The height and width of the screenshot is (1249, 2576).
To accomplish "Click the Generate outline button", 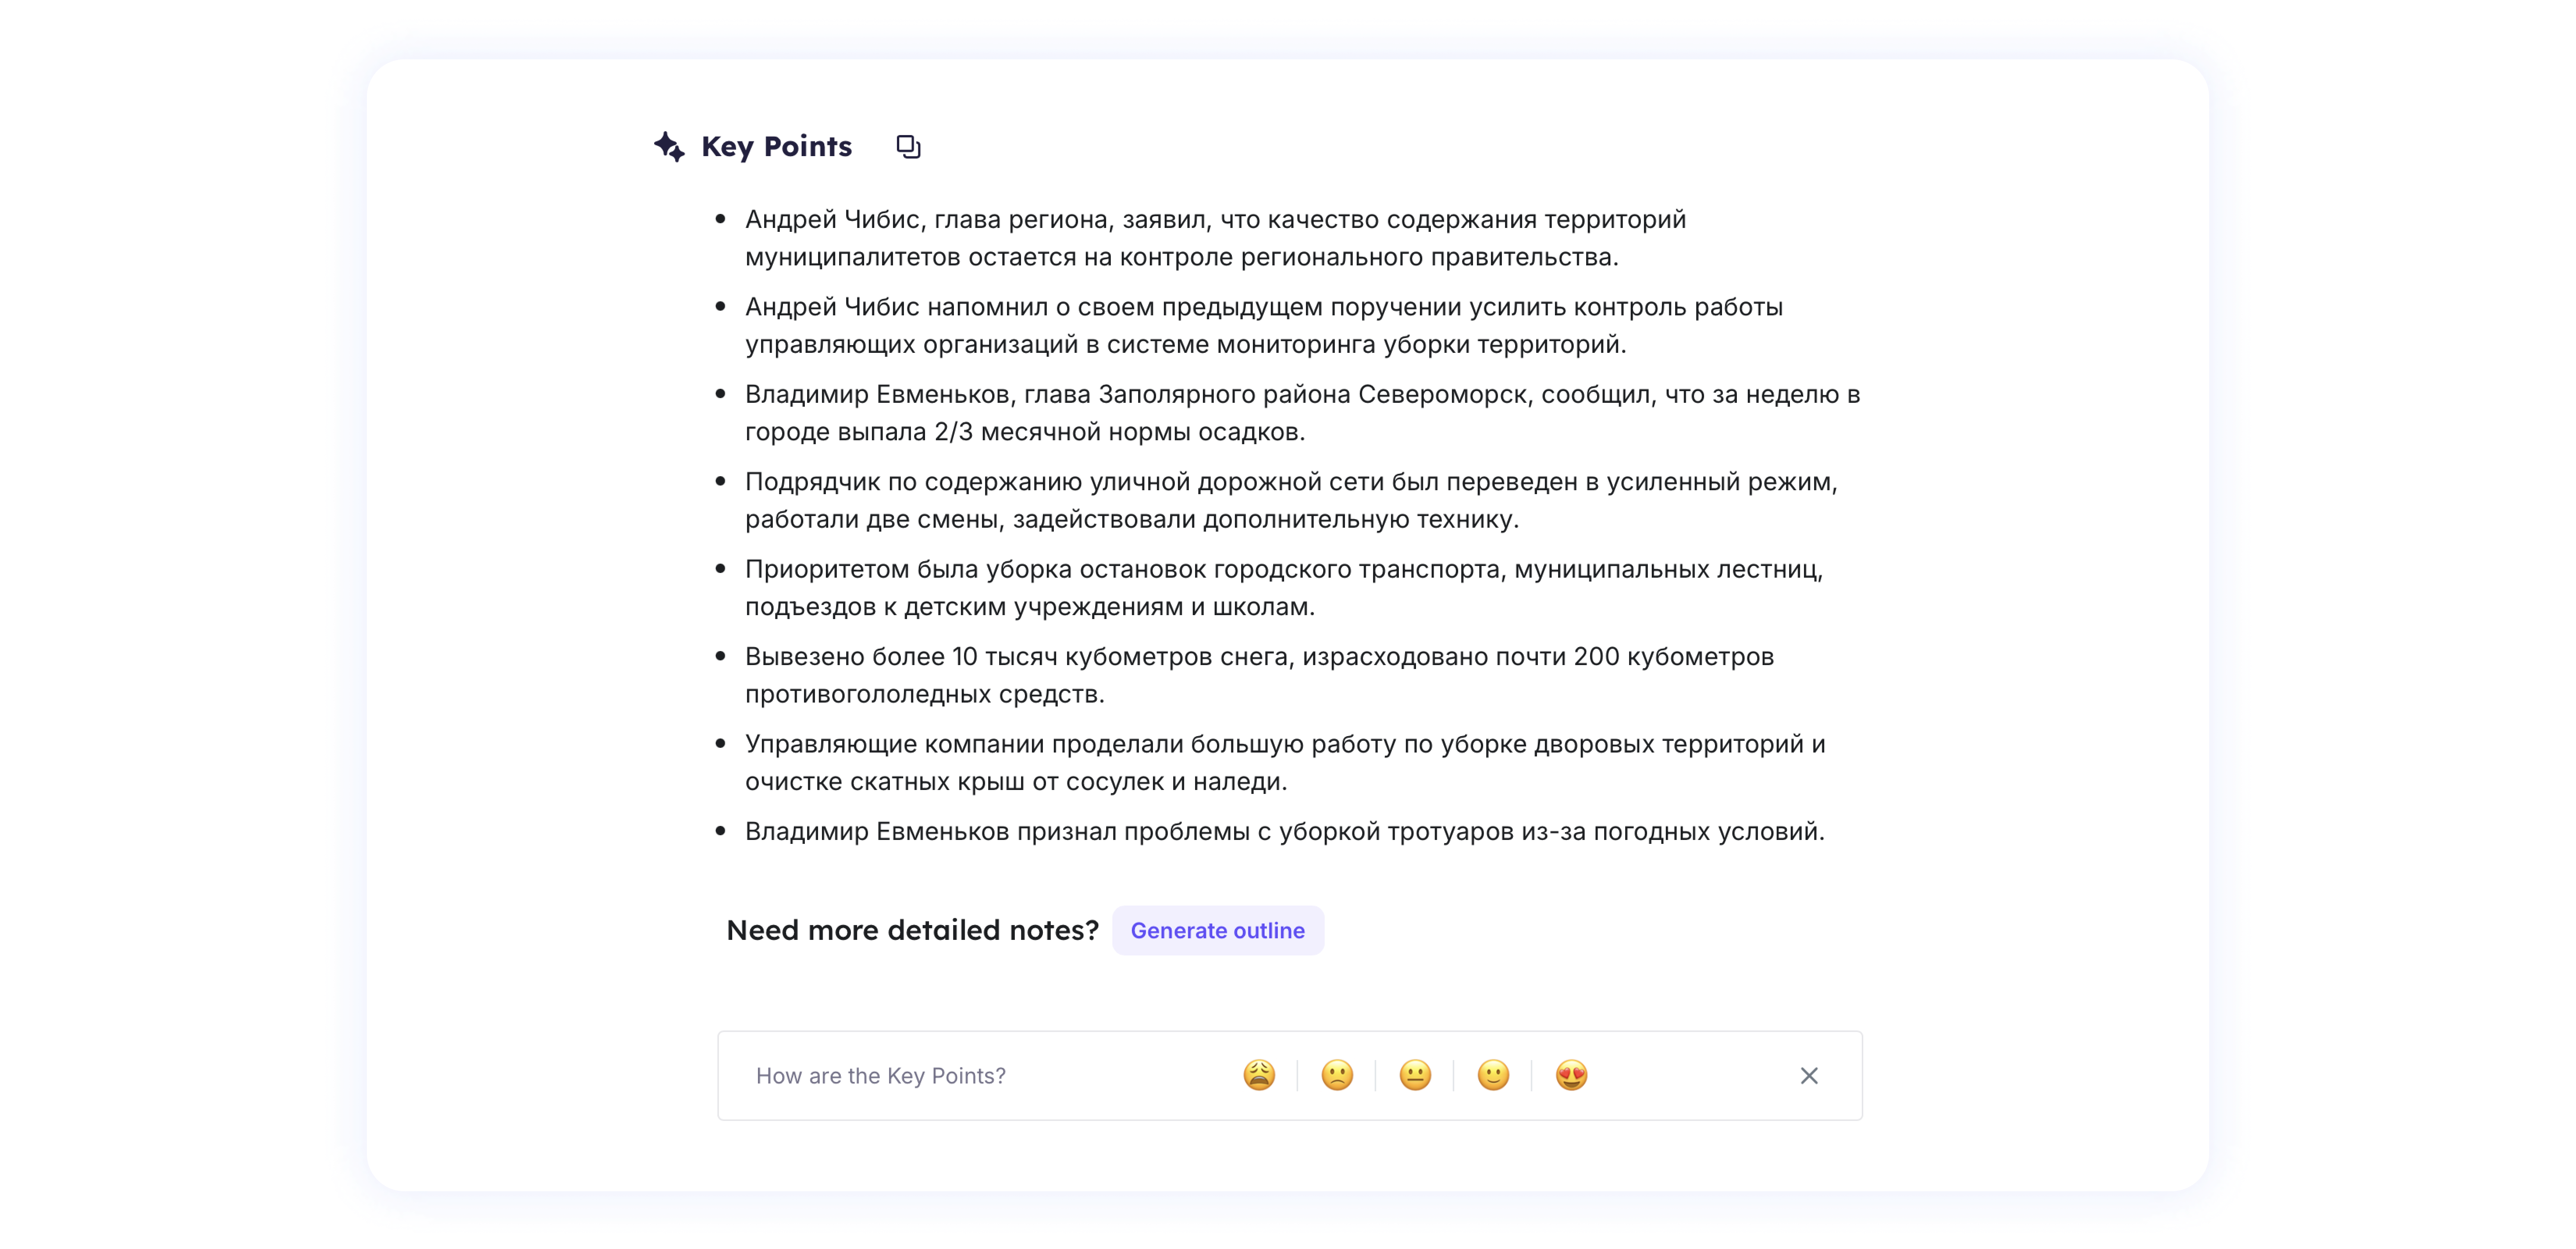I will point(1218,930).
